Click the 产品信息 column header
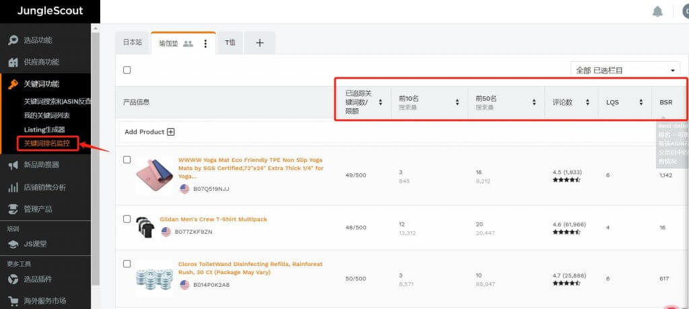 136,102
